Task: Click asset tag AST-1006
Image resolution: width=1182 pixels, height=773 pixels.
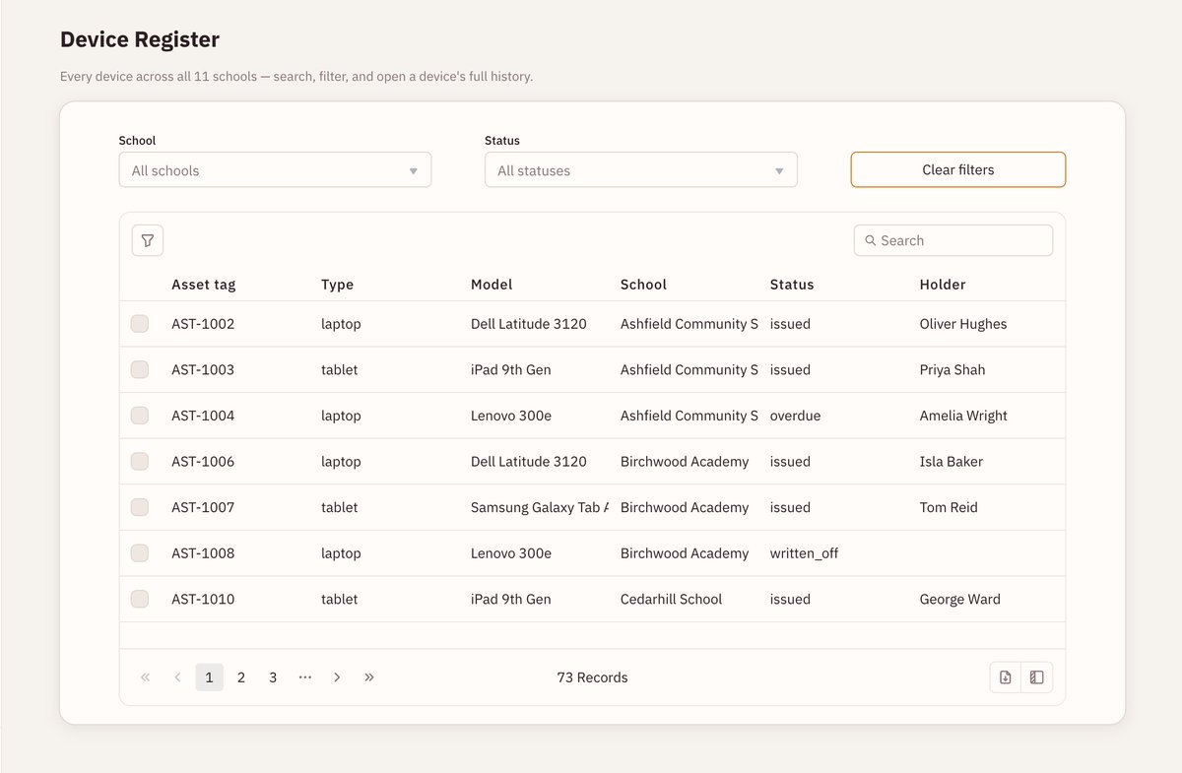Action: pyautogui.click(x=203, y=461)
